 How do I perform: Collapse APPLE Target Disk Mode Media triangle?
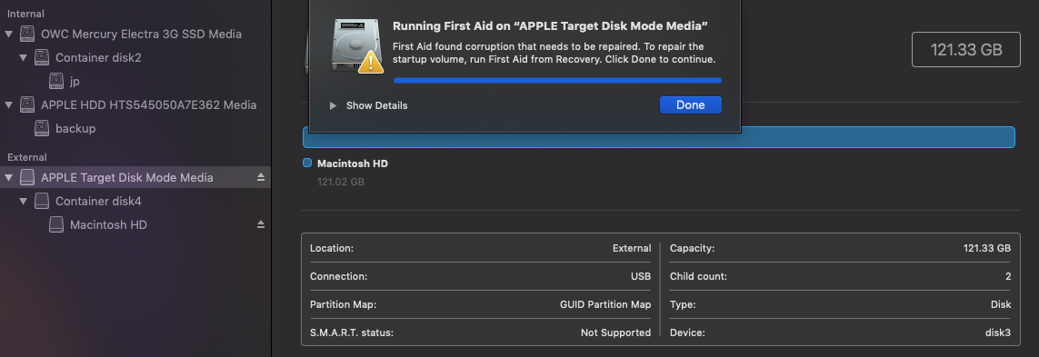pos(8,177)
